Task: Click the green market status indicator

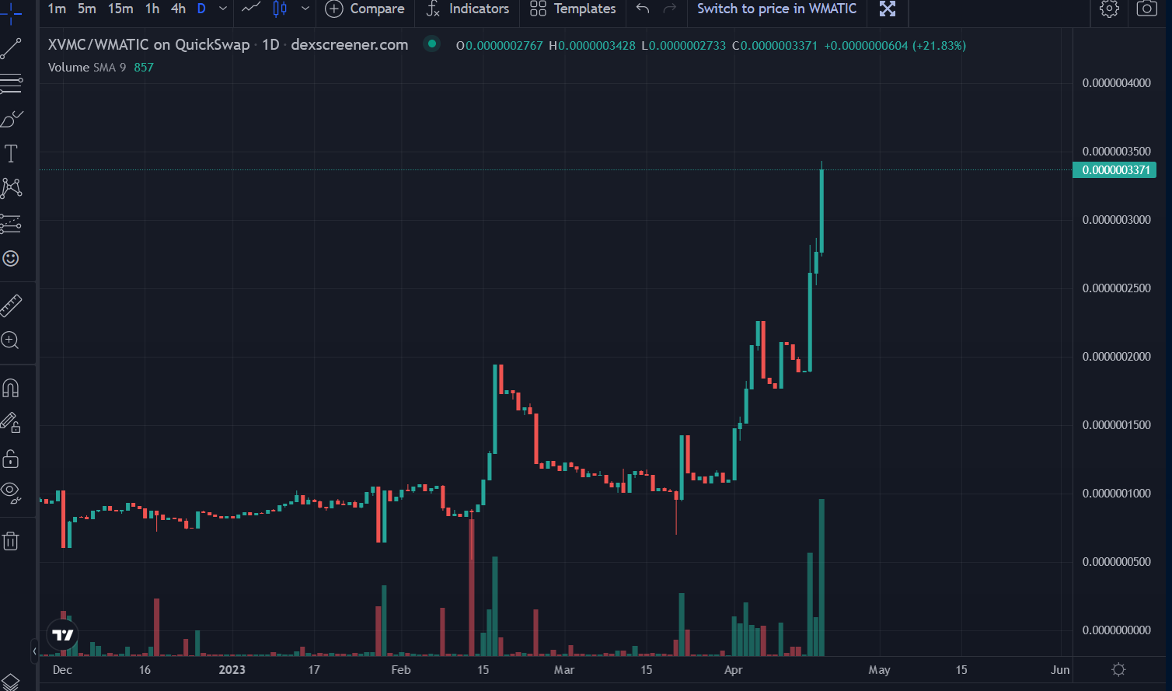Action: 432,44
